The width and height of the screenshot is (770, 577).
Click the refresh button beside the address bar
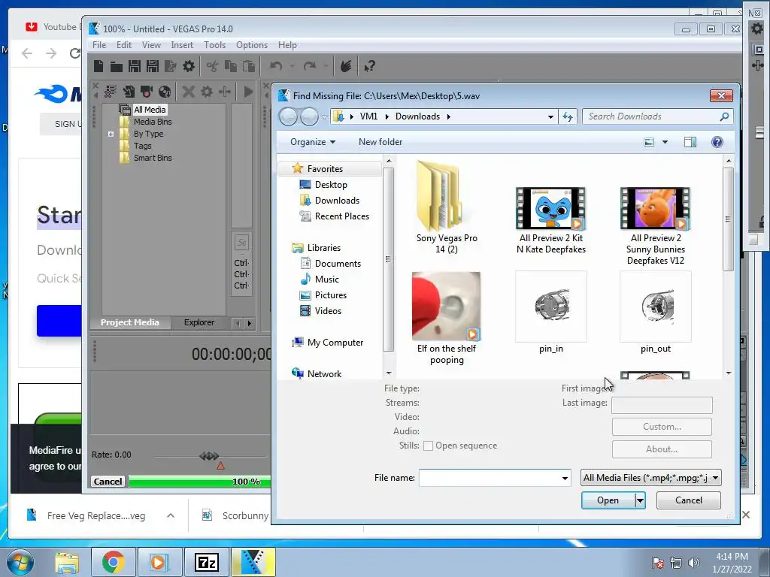click(568, 116)
